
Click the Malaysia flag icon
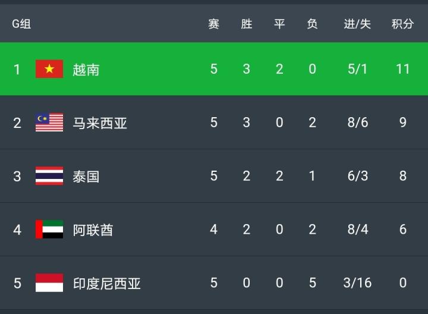tap(49, 123)
